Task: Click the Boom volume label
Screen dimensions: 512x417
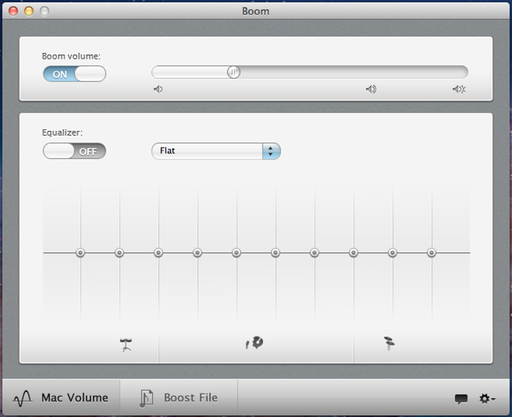Action: pyautogui.click(x=71, y=56)
